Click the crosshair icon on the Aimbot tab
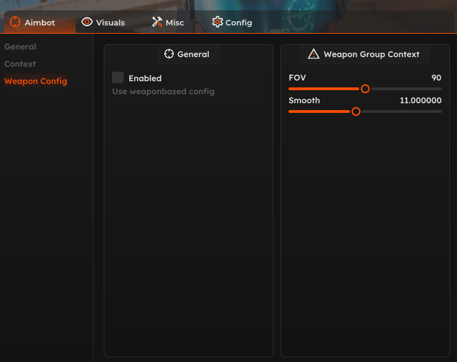 [15, 22]
